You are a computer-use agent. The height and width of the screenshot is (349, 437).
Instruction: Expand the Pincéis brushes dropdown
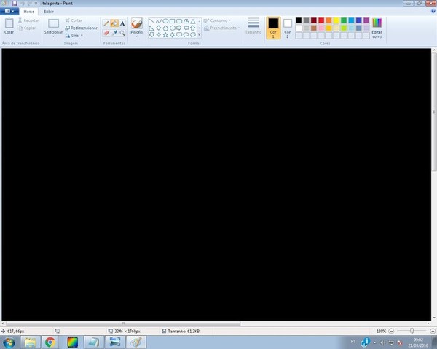point(136,34)
